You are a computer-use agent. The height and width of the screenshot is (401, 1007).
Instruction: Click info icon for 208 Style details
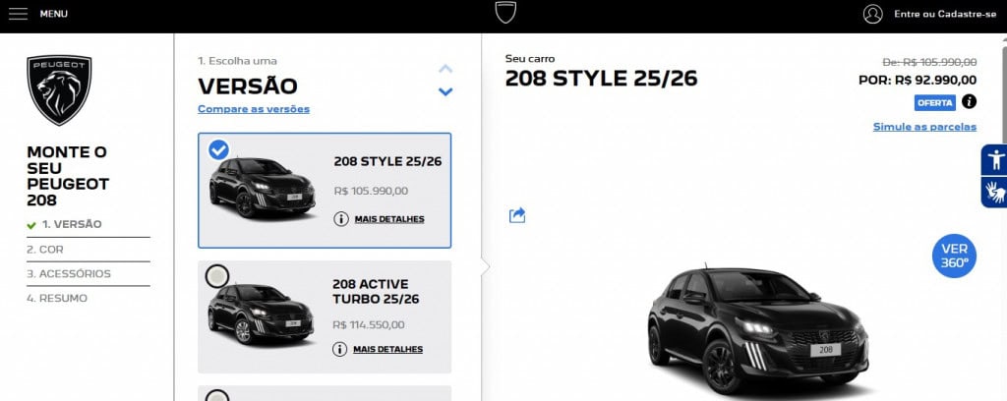click(341, 219)
